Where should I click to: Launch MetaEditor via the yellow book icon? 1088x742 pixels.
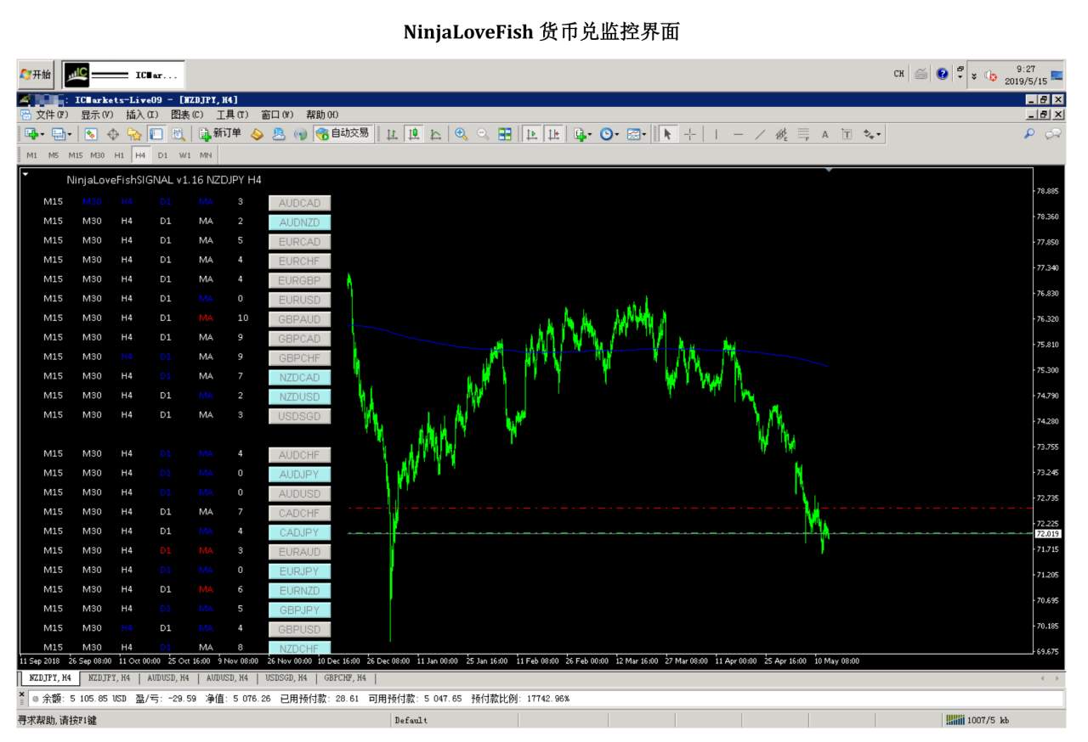[x=257, y=134]
